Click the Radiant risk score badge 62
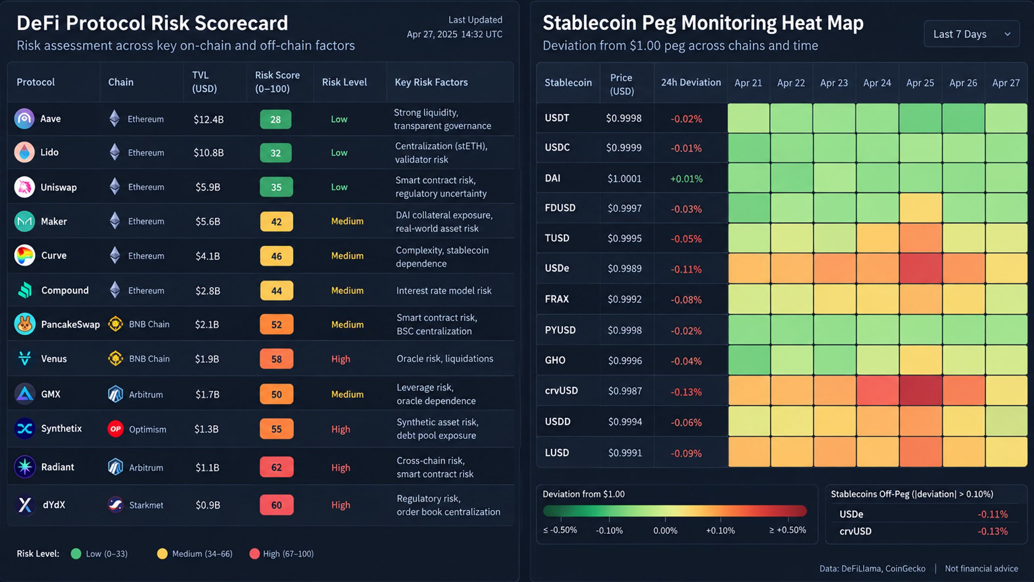1034x582 pixels. pyautogui.click(x=276, y=467)
